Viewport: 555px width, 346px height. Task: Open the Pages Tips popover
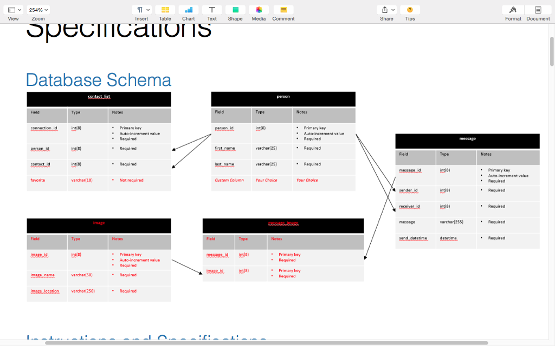coord(410,10)
